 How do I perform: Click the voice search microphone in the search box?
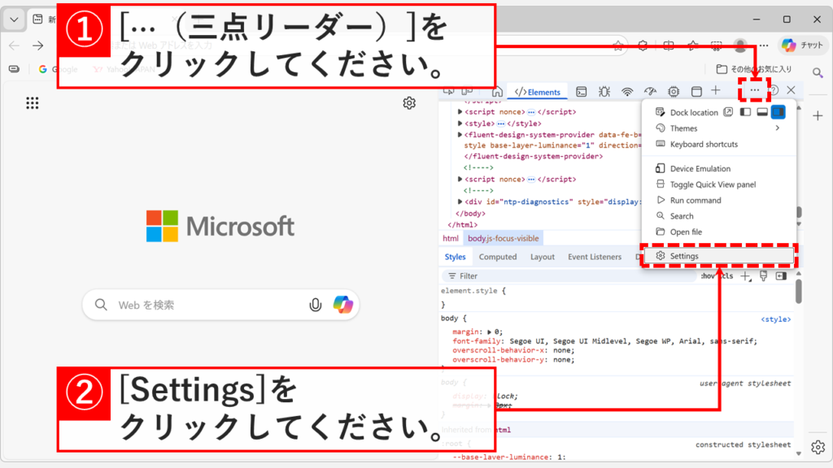point(316,304)
